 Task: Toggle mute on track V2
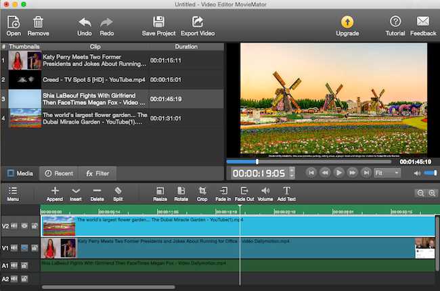click(x=14, y=226)
